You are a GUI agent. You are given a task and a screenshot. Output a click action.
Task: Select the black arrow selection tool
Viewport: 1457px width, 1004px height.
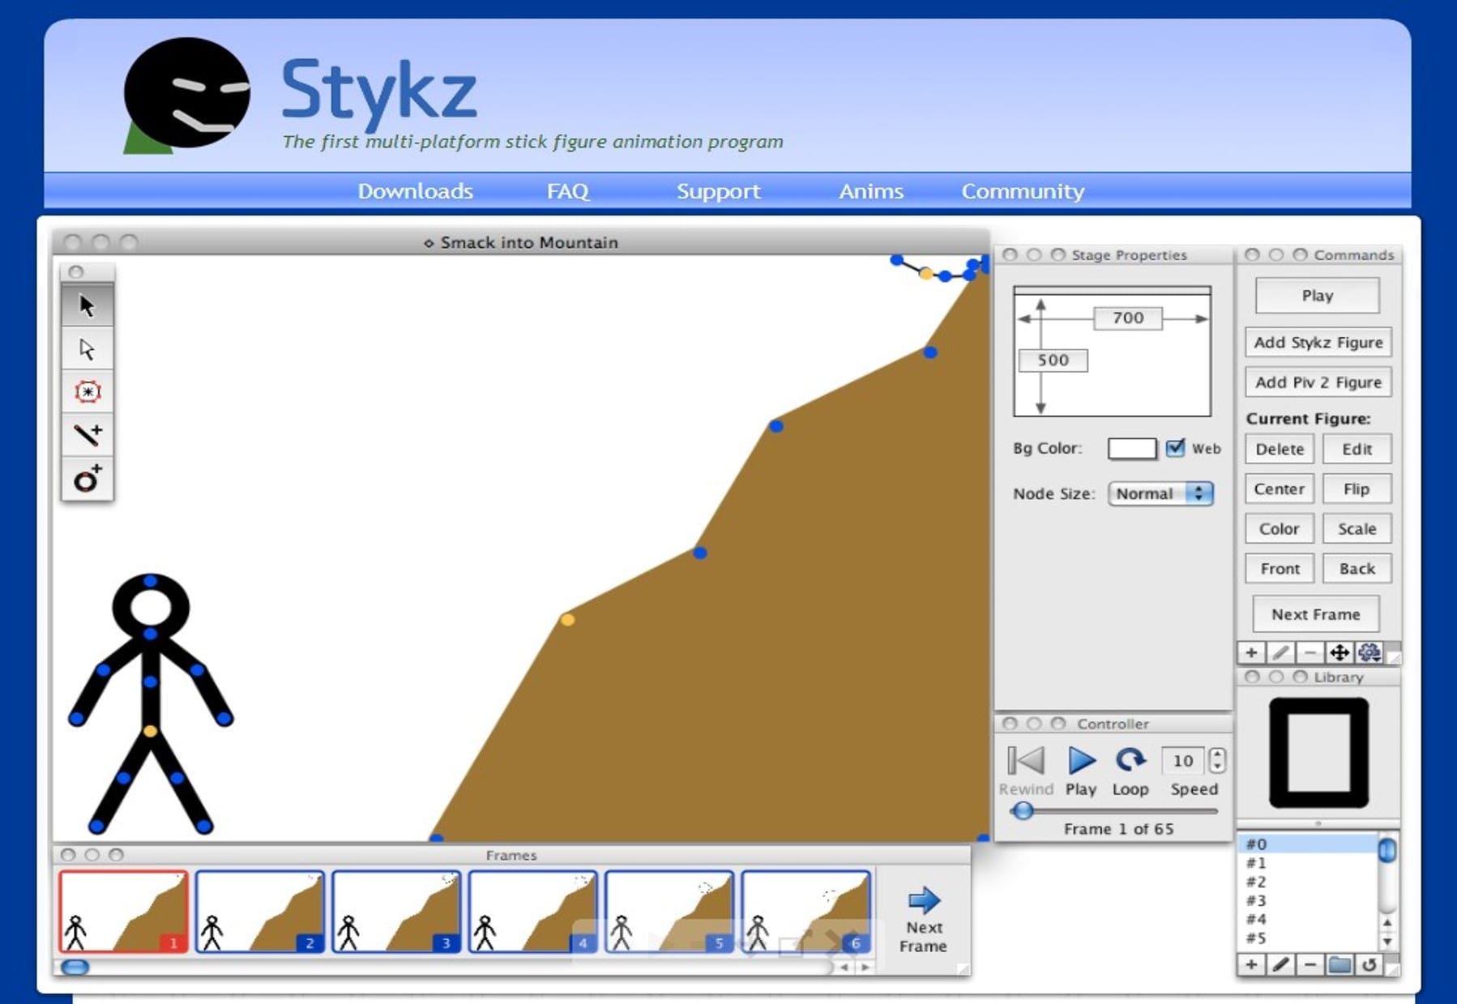click(88, 305)
